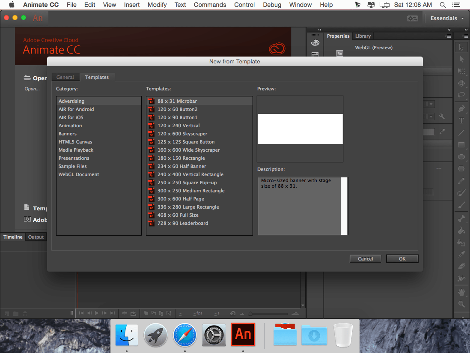Collapse the Properties panel double-arrow
This screenshot has width=470, height=353.
[x=449, y=30]
